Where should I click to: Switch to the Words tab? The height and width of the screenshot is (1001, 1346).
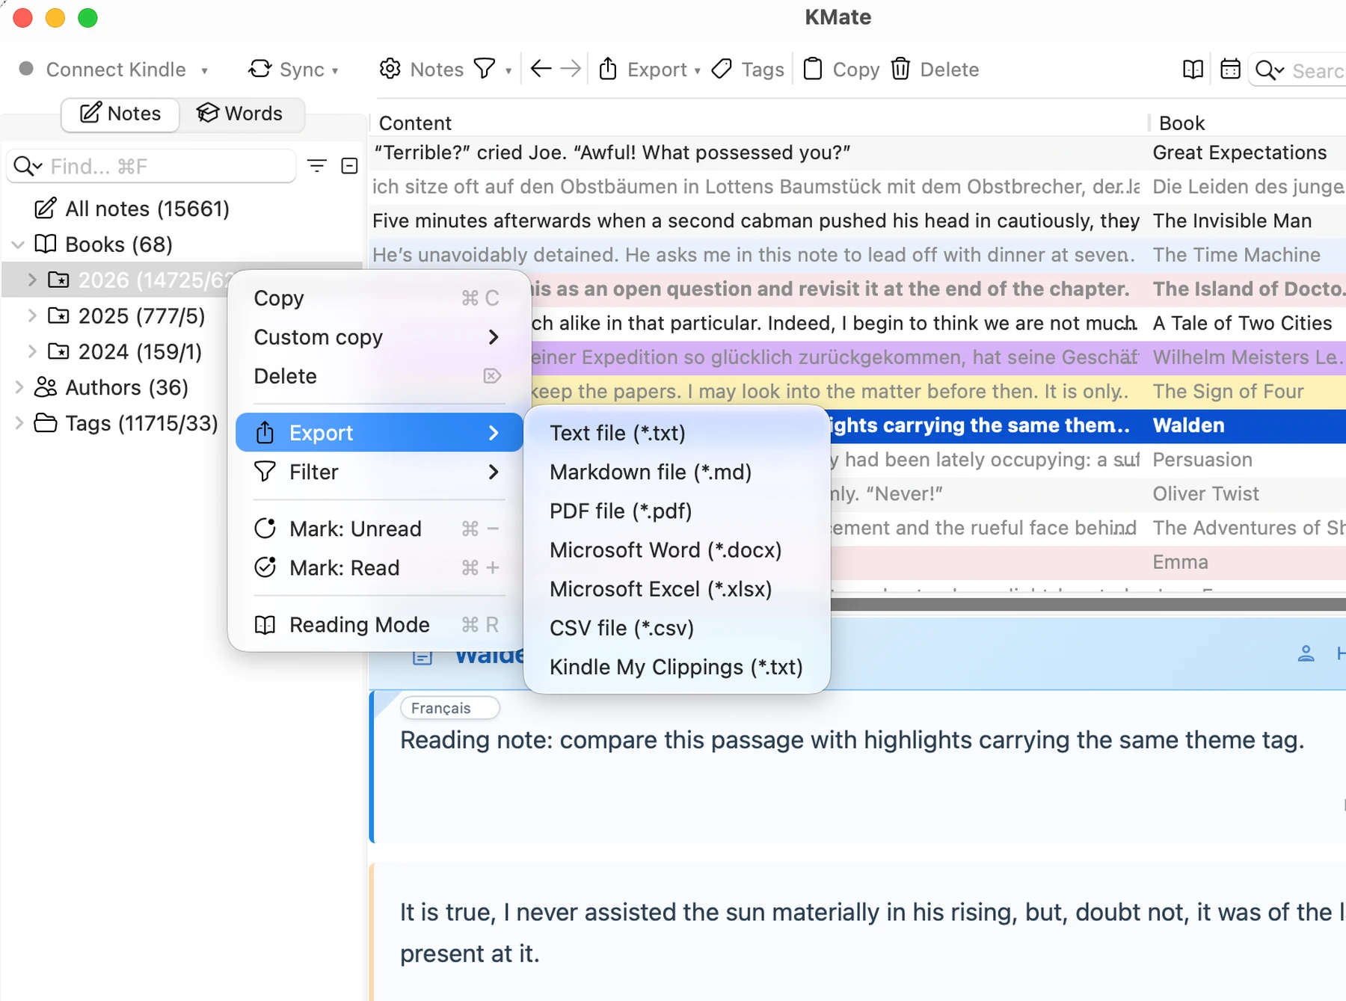pos(240,114)
